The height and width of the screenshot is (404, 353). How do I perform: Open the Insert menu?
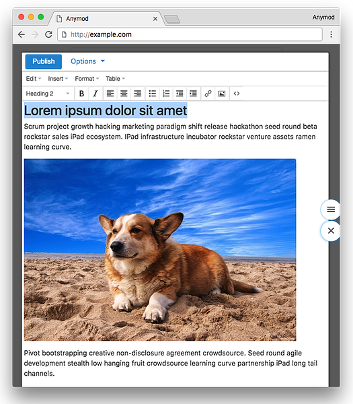58,79
